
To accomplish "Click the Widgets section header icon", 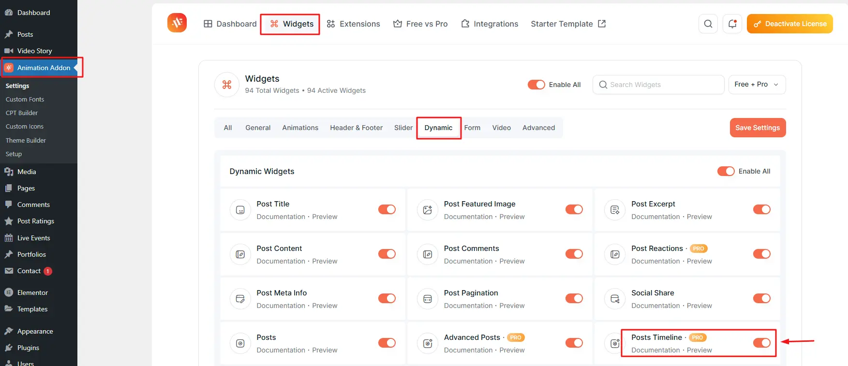I will click(227, 85).
